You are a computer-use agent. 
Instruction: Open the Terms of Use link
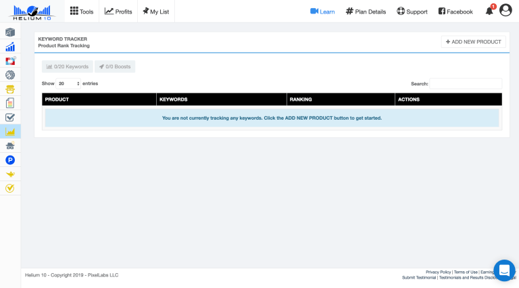click(x=466, y=272)
